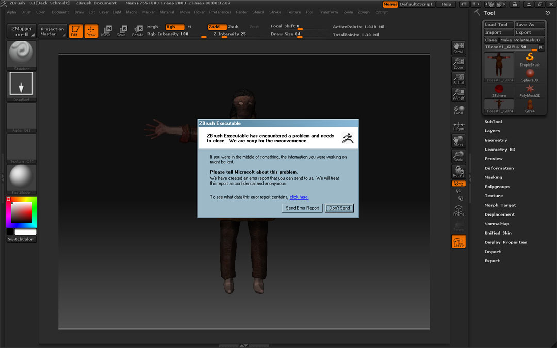Open the Document menu
This screenshot has height=348, width=557.
coord(60,12)
